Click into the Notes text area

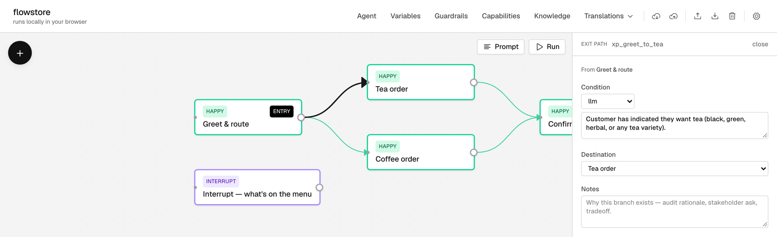point(674,211)
